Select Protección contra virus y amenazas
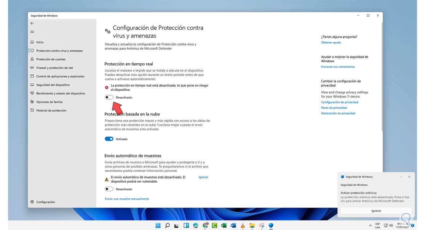This screenshot has height=230, width=425. (x=59, y=51)
